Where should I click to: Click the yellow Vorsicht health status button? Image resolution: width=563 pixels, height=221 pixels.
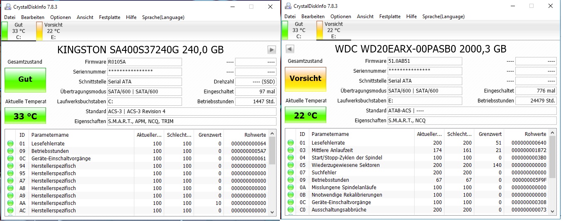(x=306, y=79)
